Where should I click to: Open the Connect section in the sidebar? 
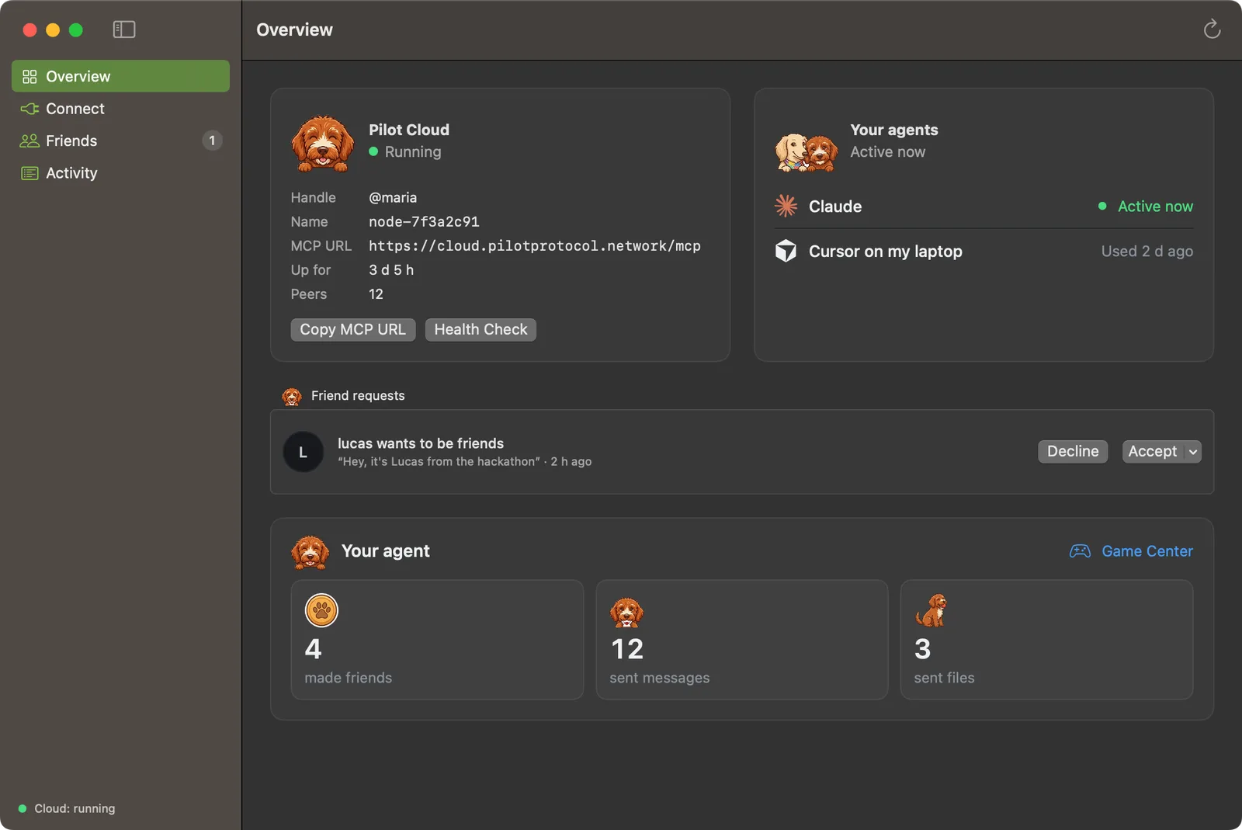coord(120,109)
